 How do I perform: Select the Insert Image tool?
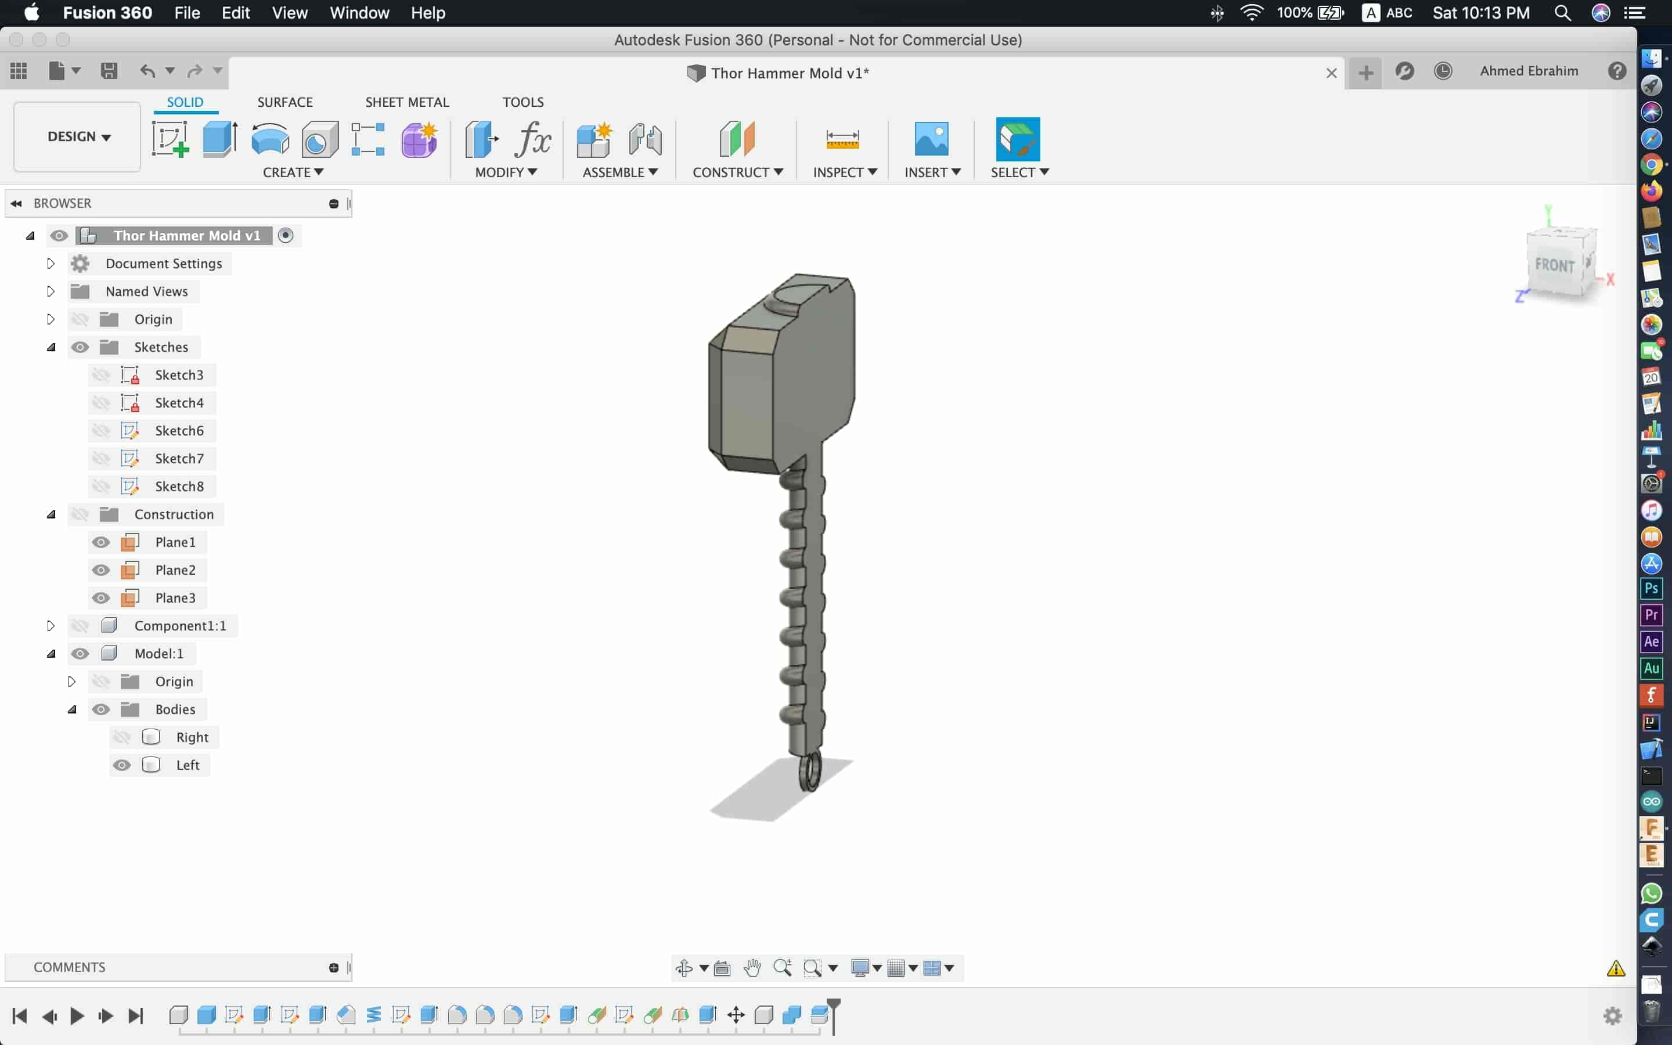pyautogui.click(x=931, y=139)
